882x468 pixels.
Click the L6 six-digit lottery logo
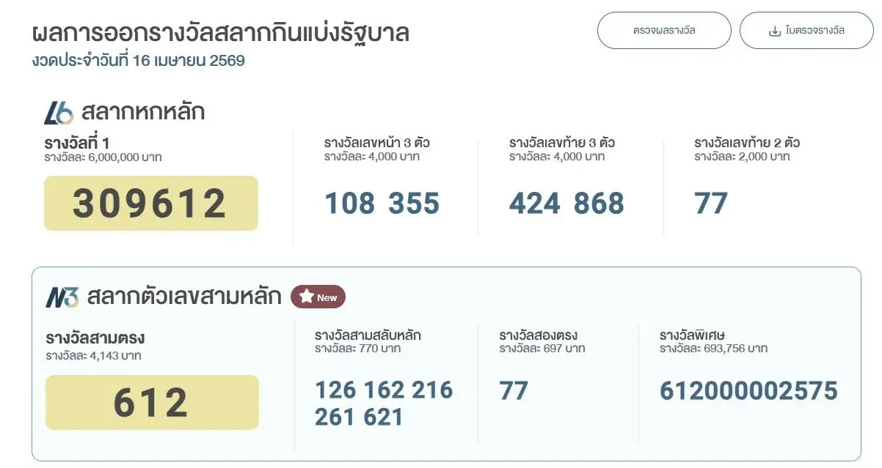[59, 113]
